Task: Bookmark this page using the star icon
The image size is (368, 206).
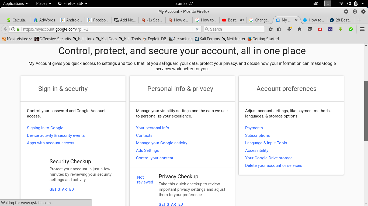Action: click(270, 29)
